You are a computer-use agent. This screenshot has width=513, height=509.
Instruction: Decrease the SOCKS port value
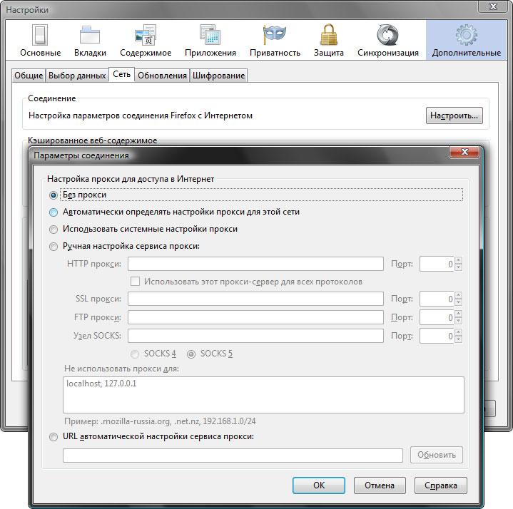click(458, 339)
